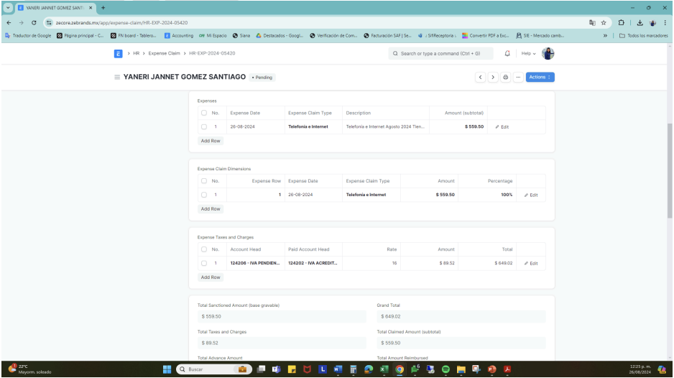
Task: Check the Telefonía e Internet row in Expenses
Action: click(x=204, y=126)
